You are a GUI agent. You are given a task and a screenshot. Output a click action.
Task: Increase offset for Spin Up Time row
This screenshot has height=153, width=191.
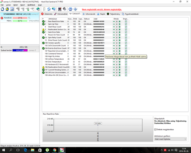pyautogui.click(x=120, y=24)
